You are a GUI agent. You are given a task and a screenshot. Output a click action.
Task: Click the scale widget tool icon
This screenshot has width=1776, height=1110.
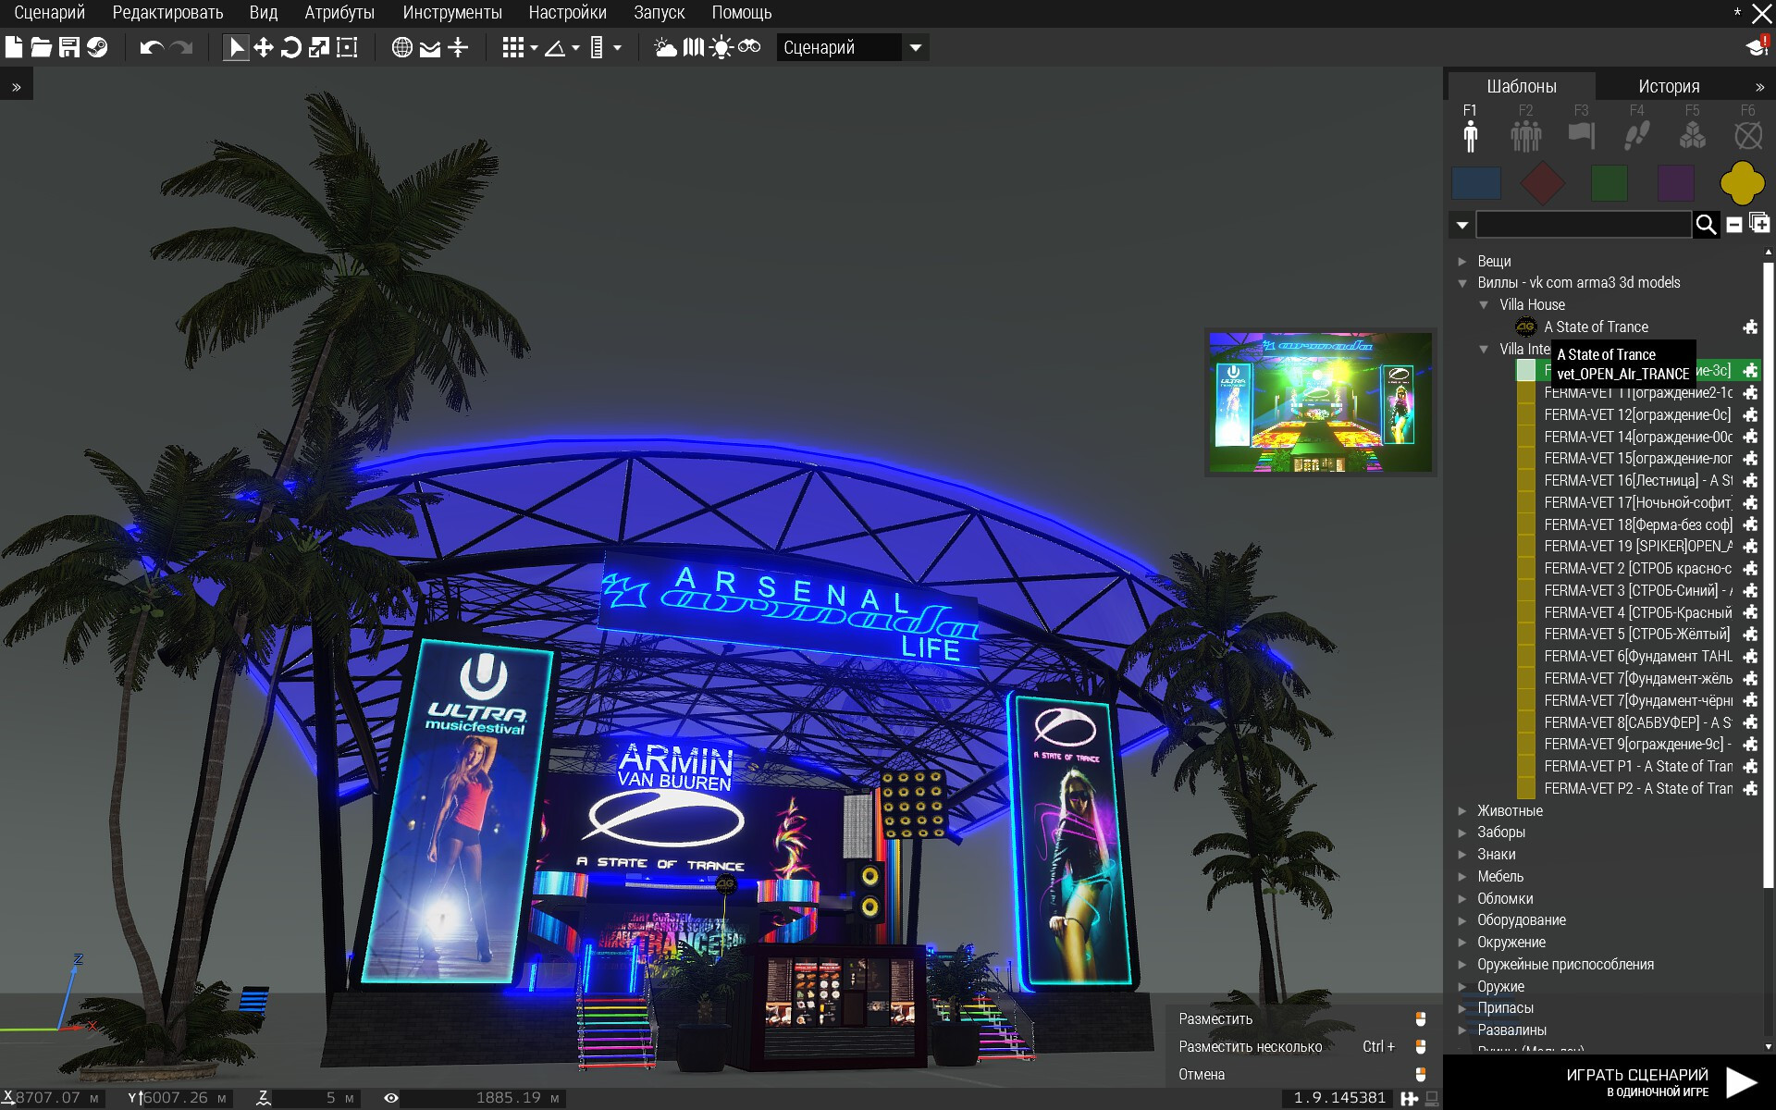pos(319,47)
